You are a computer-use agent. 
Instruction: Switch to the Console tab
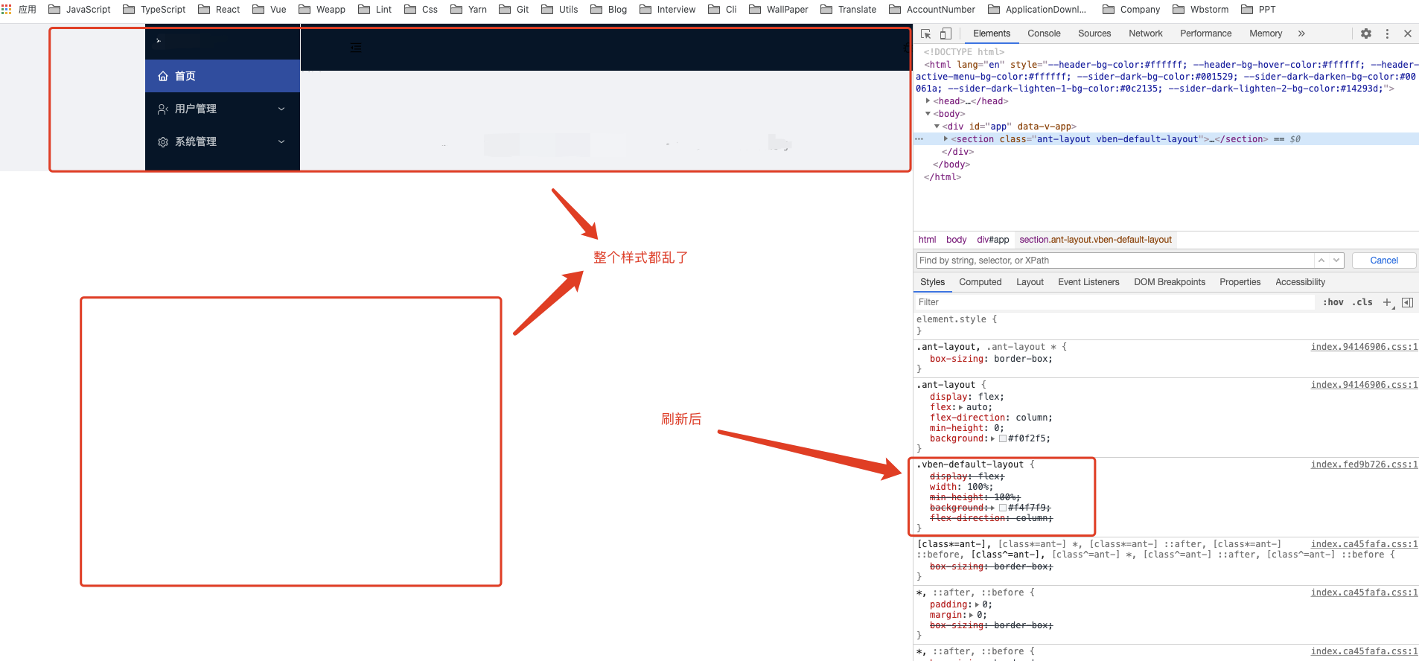1044,33
